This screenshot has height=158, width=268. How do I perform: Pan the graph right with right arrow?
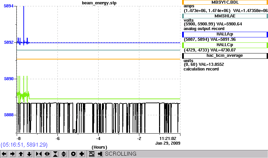point(12,154)
